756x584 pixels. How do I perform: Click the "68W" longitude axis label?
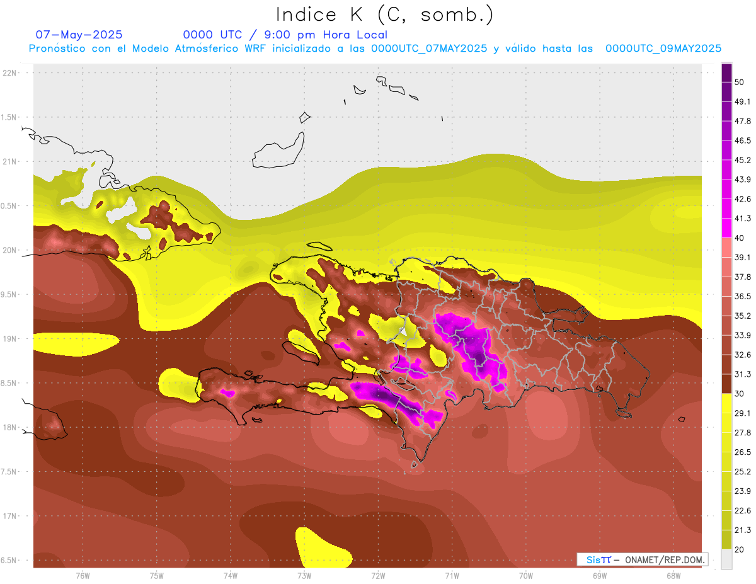[673, 576]
